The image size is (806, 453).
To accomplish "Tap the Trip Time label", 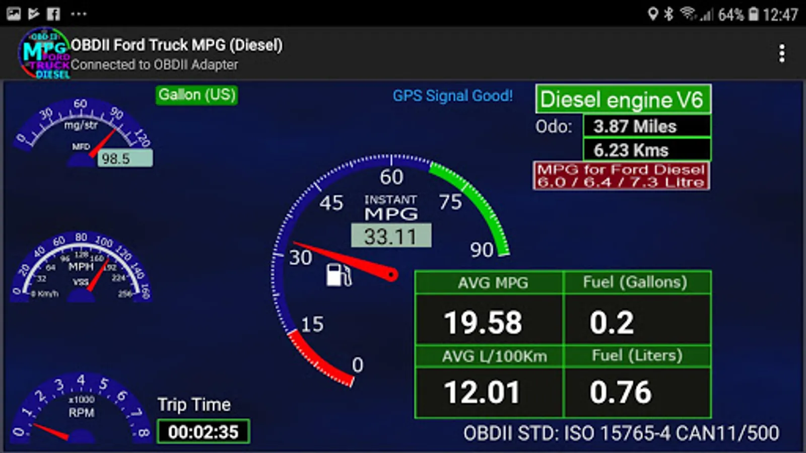I will (x=194, y=405).
